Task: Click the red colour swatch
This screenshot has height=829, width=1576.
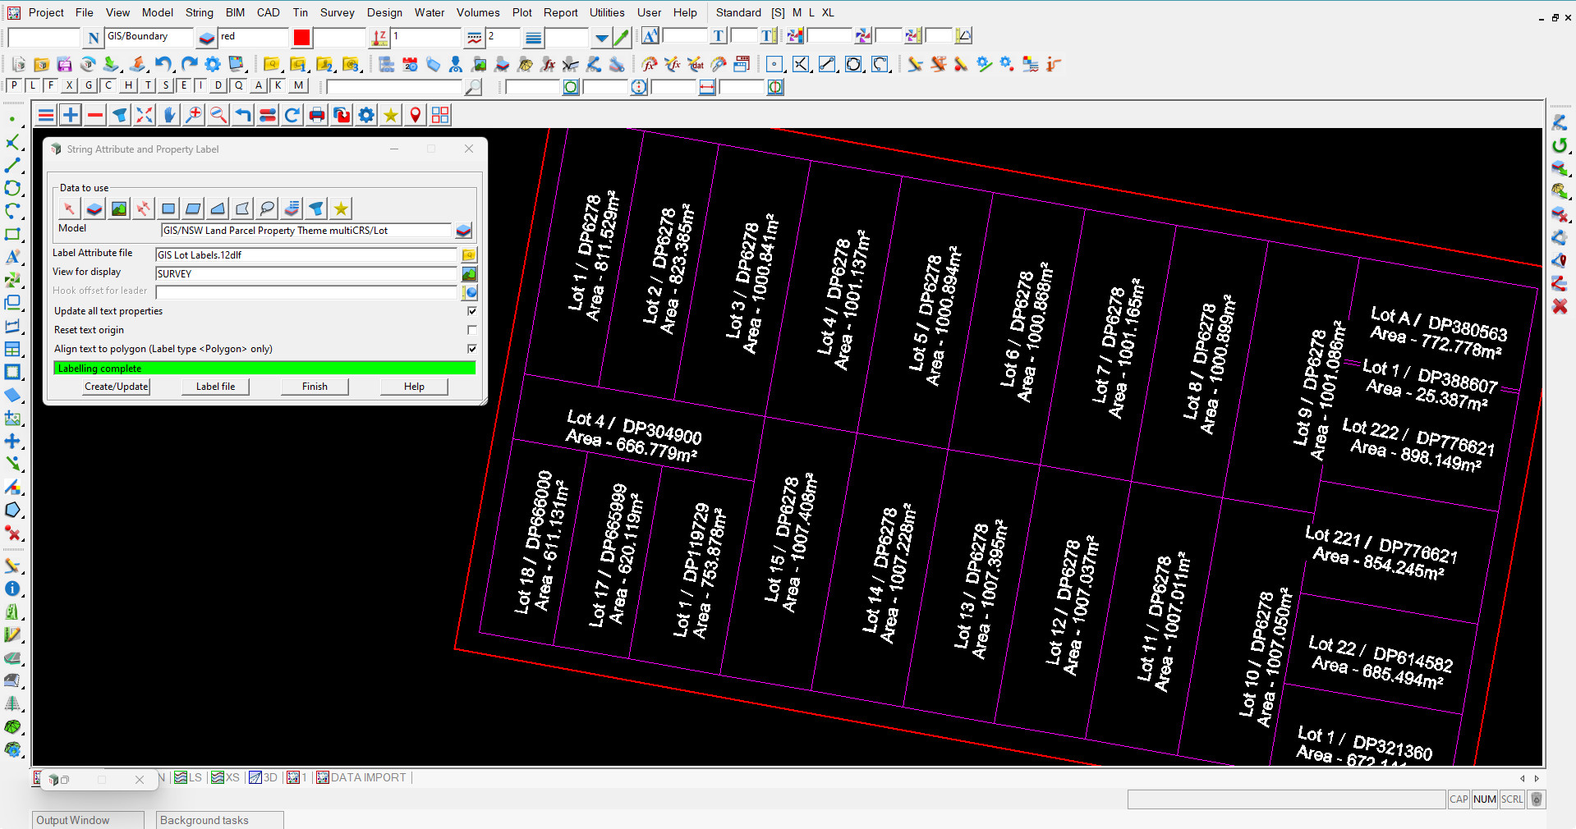Action: coord(301,38)
